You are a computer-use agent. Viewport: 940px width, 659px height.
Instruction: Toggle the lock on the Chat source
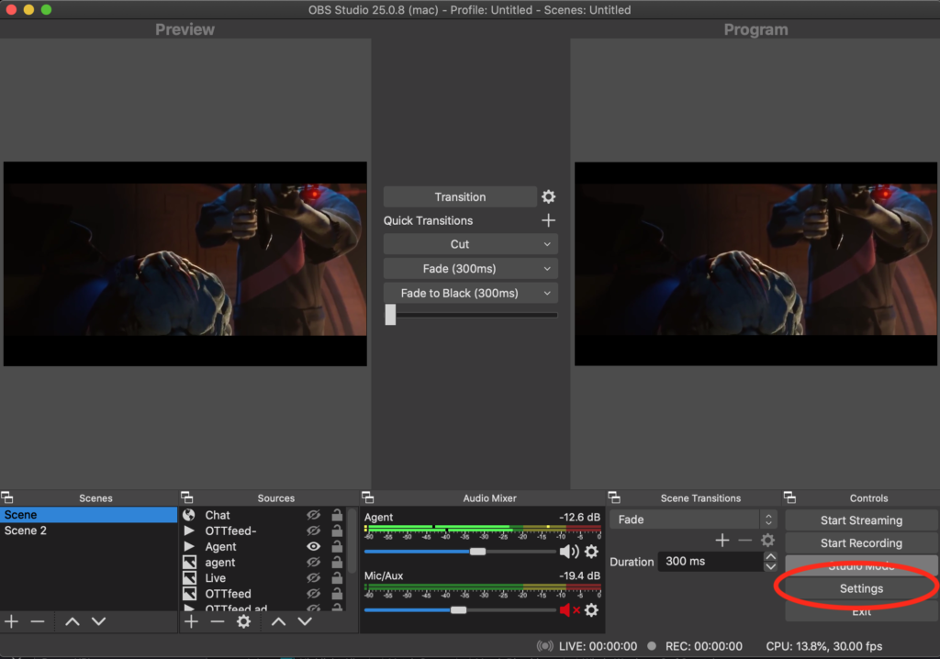click(x=337, y=515)
